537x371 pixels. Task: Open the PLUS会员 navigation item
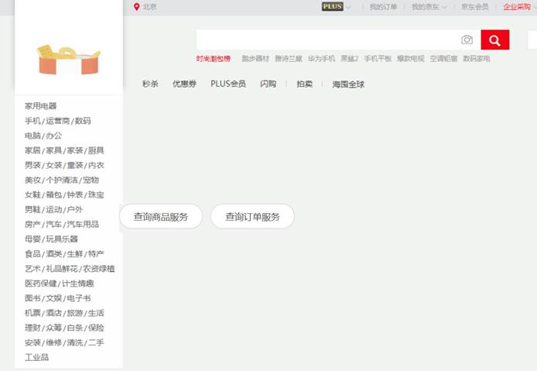228,84
